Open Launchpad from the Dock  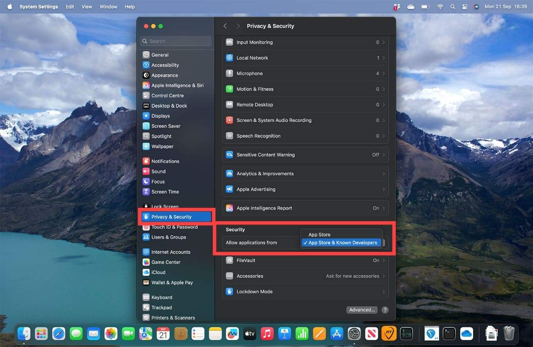[x=41, y=334]
